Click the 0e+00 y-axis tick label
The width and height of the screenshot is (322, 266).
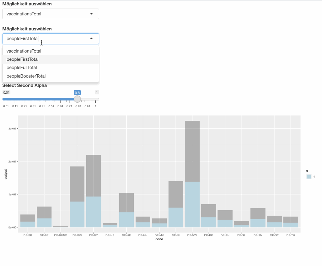[12, 227]
